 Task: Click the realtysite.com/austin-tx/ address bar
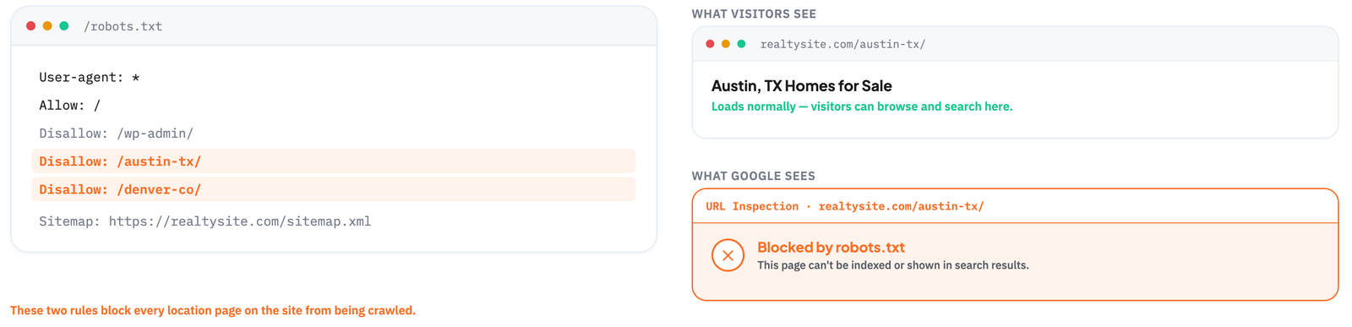pyautogui.click(x=842, y=44)
